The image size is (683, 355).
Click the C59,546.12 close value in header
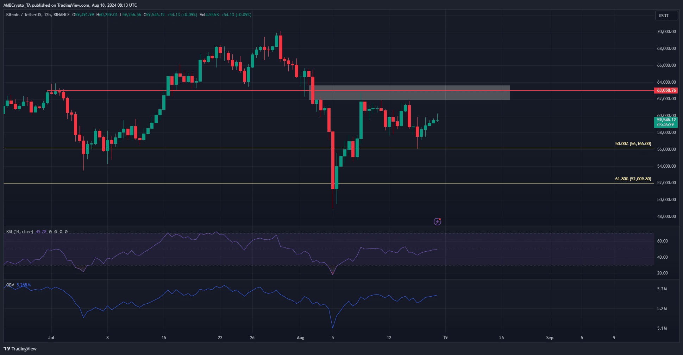pos(154,15)
